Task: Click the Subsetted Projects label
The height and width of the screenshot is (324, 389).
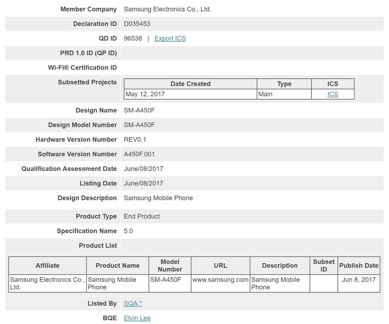Action: pyautogui.click(x=87, y=82)
